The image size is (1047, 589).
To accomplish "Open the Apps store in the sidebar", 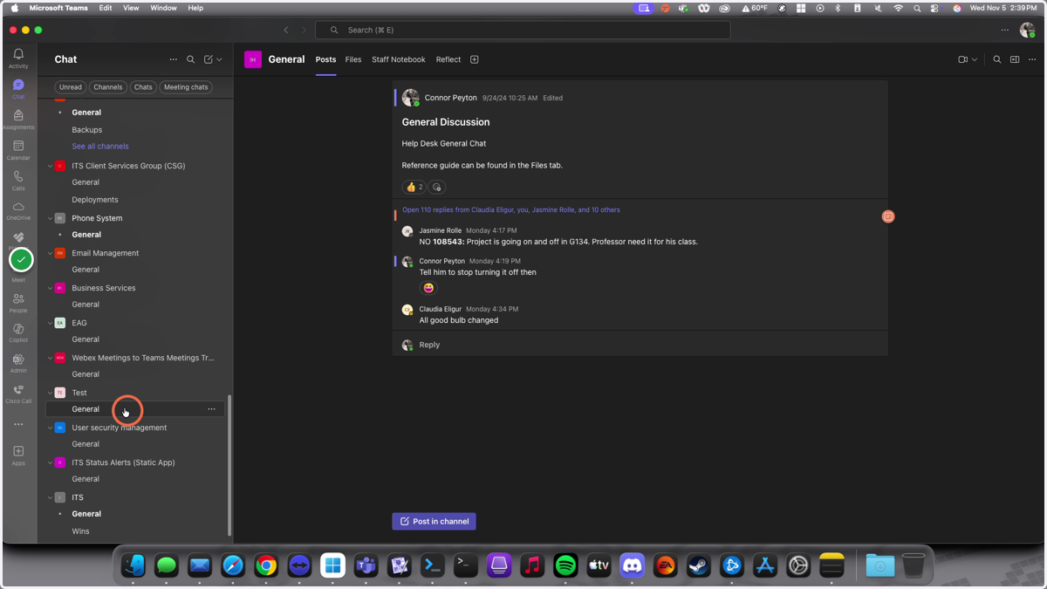I will coord(18,455).
